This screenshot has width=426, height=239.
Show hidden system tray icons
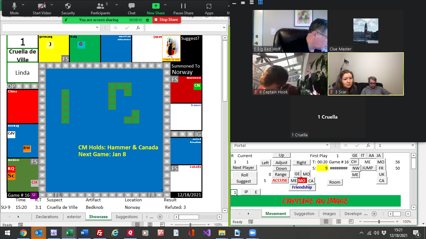361,233
